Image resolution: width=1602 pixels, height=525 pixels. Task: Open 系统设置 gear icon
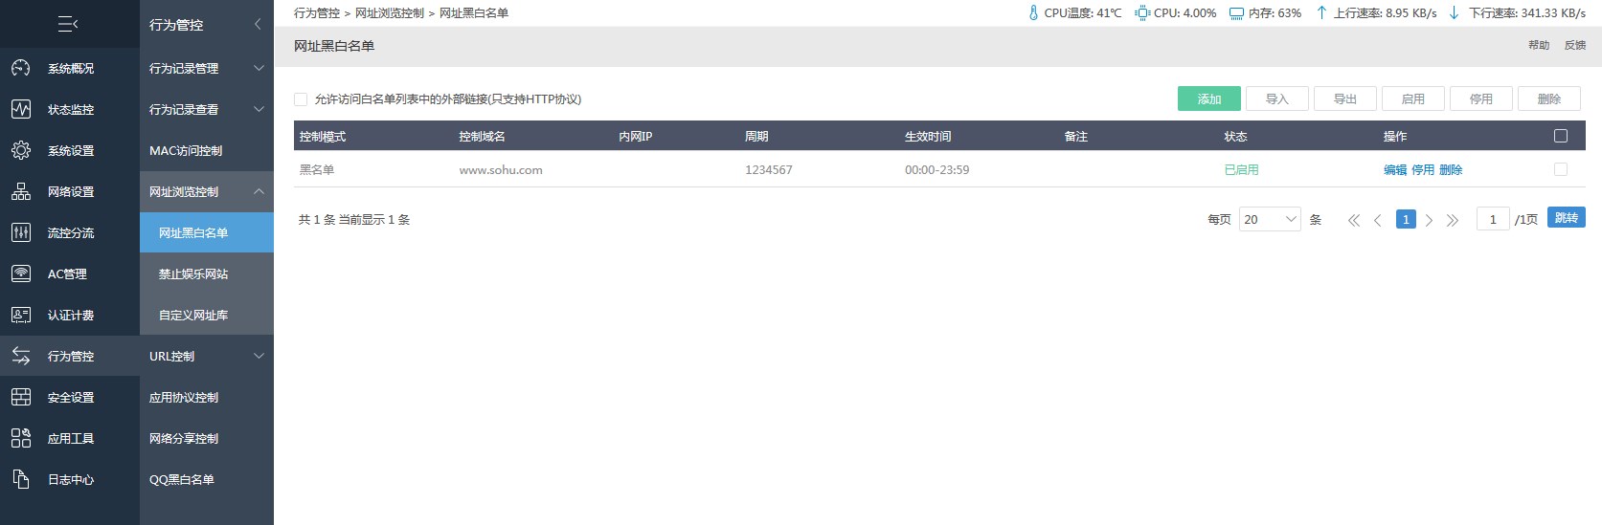pos(21,150)
